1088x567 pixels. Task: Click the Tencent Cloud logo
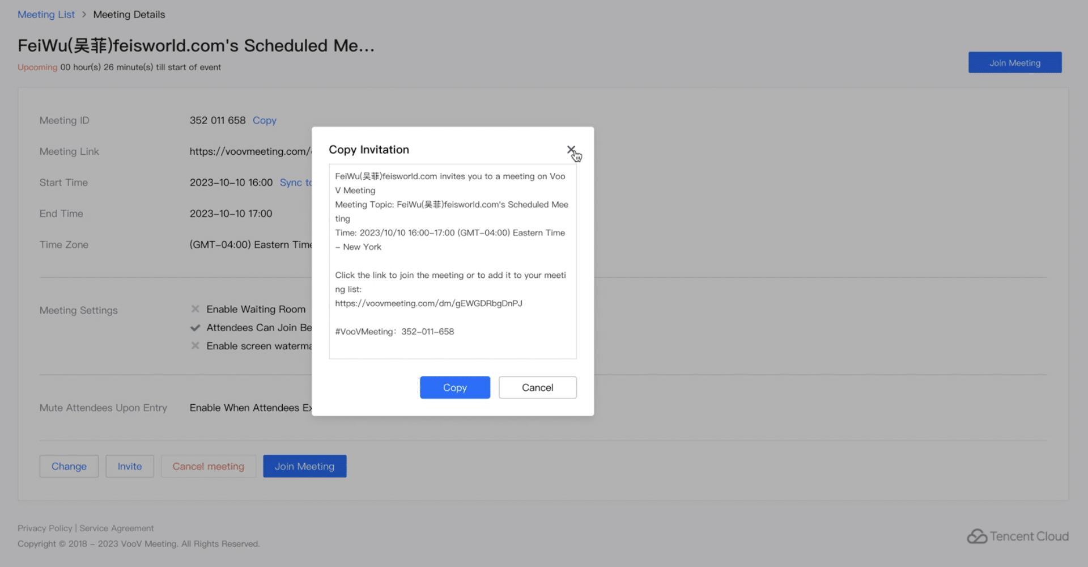(x=1018, y=536)
